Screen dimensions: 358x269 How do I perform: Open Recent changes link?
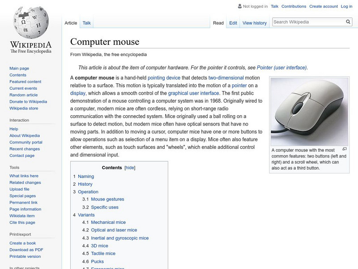(25, 149)
